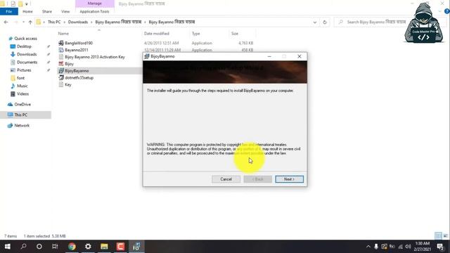
Task: Click the Search Bijoy Bayanno field
Action: 376,22
